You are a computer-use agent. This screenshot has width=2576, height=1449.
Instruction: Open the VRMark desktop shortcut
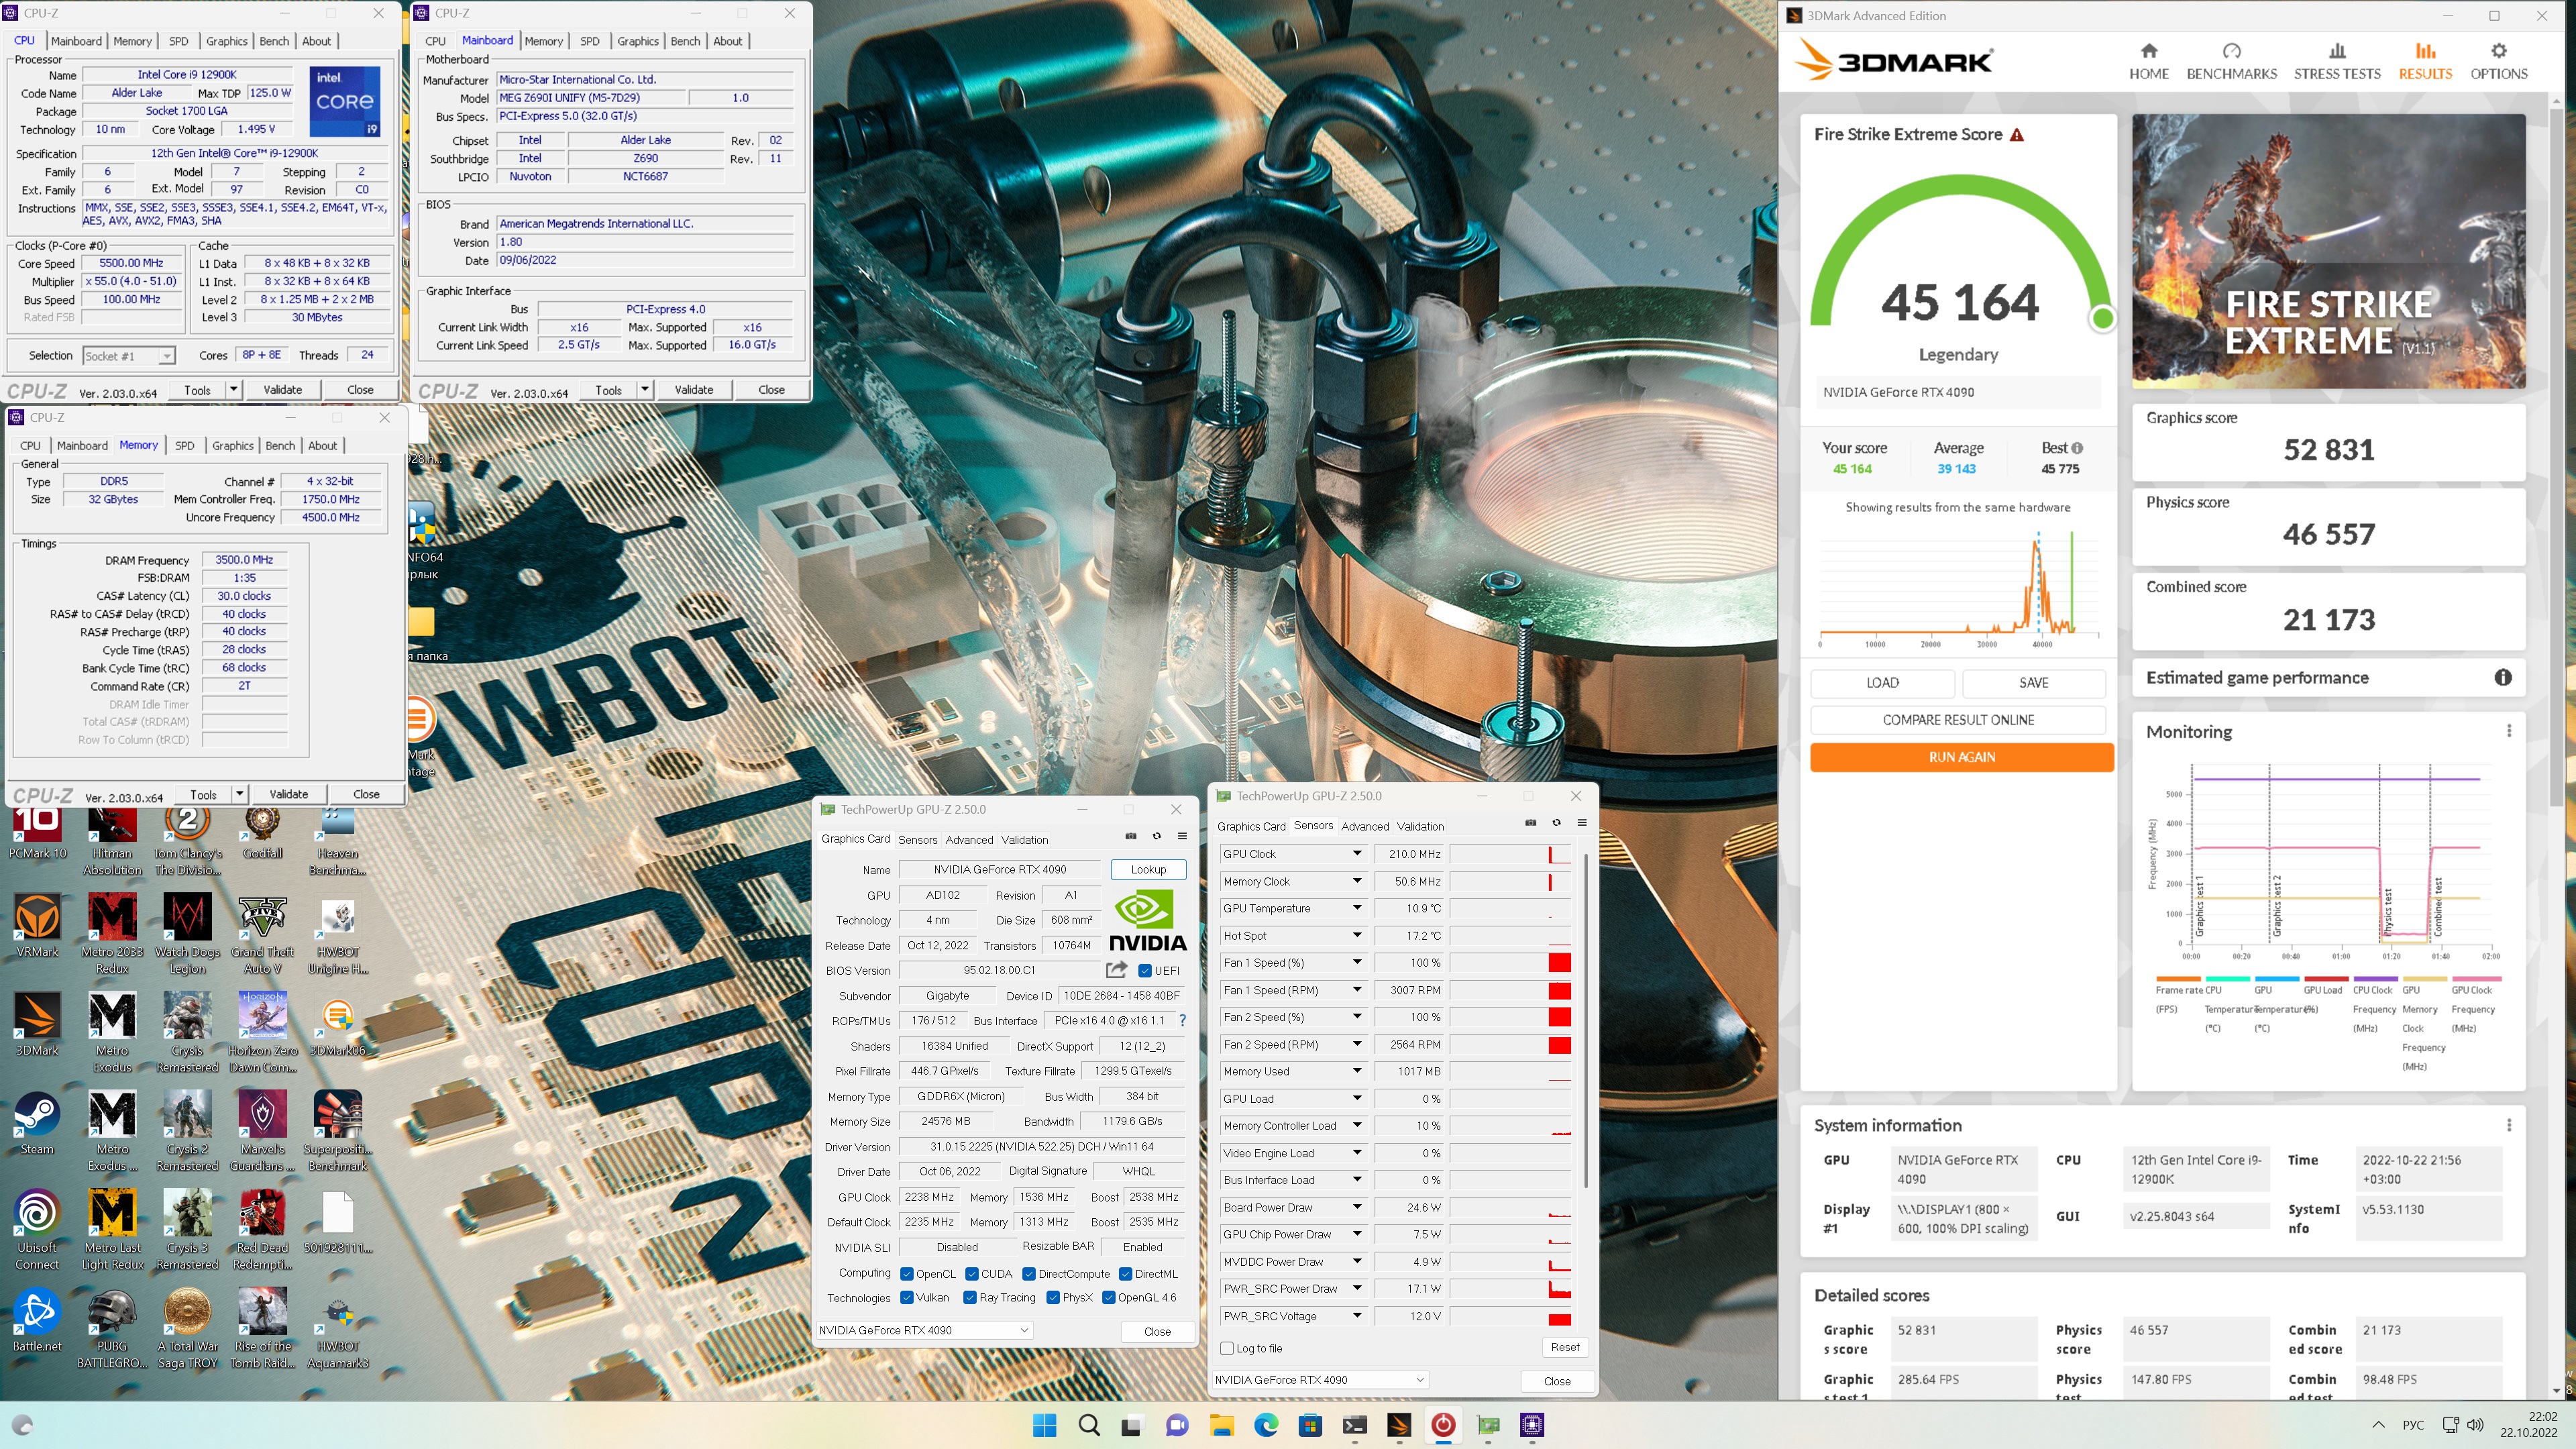point(37,926)
